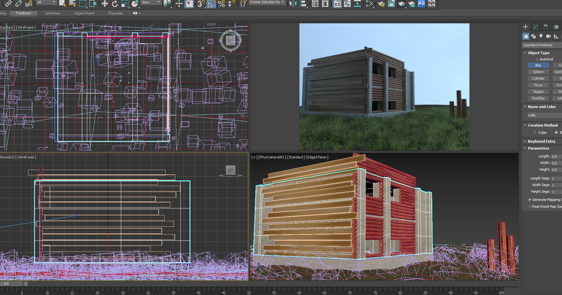Click the Sphere primitive button

point(538,72)
